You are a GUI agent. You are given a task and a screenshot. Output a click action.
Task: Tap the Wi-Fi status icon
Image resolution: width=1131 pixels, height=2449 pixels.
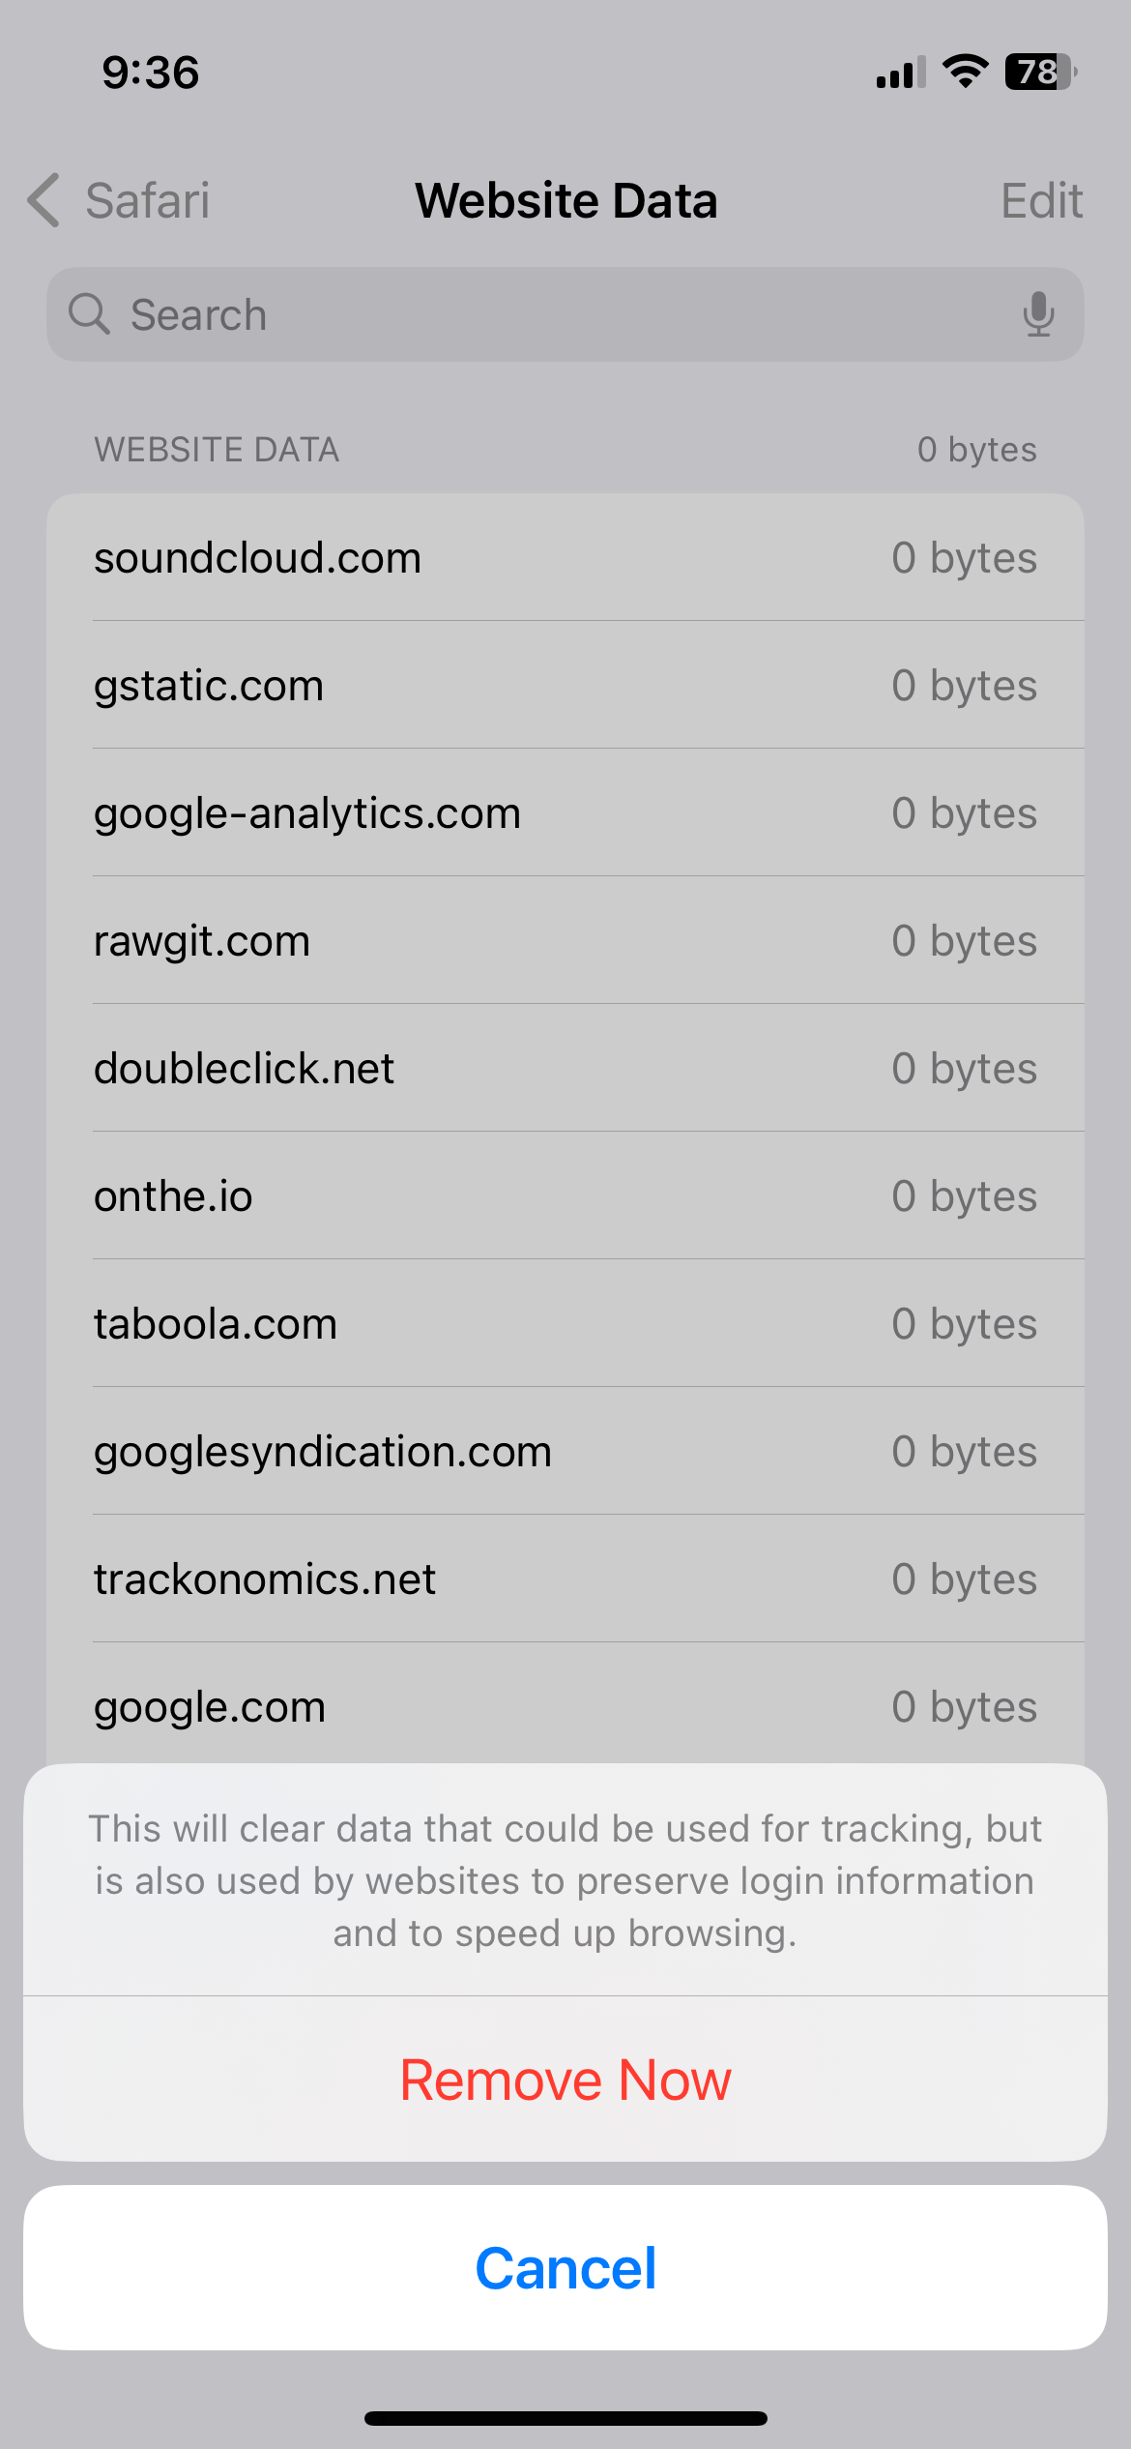coord(965,72)
